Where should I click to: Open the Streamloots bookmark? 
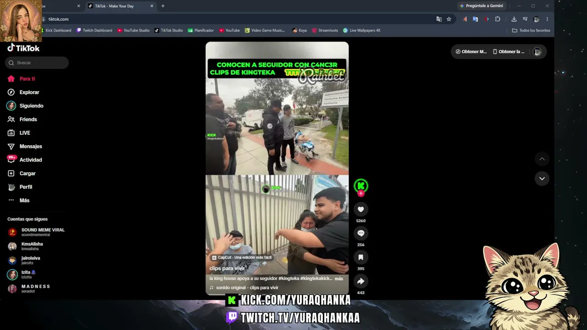pos(325,30)
